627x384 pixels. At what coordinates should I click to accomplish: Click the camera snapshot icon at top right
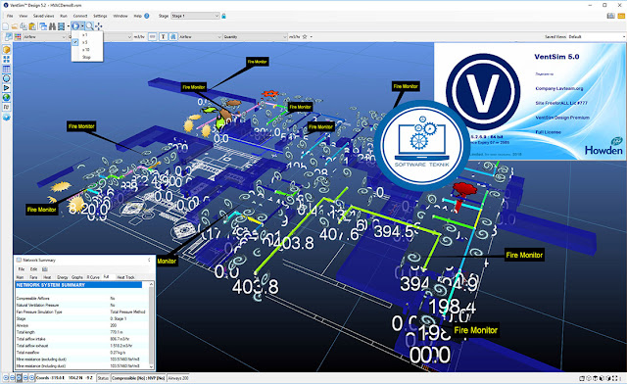[611, 16]
